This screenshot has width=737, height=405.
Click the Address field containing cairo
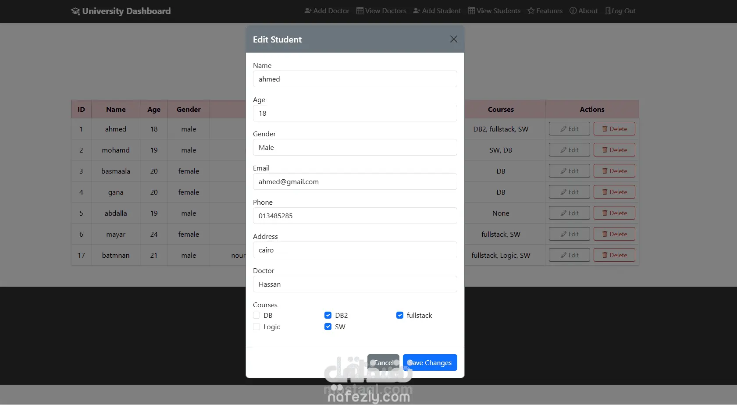tap(355, 250)
